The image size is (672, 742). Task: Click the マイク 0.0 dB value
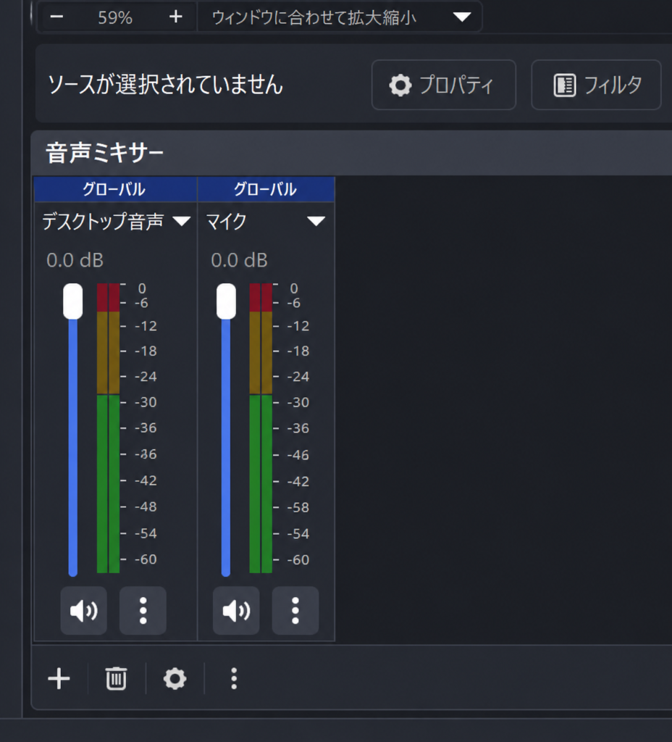tap(239, 260)
